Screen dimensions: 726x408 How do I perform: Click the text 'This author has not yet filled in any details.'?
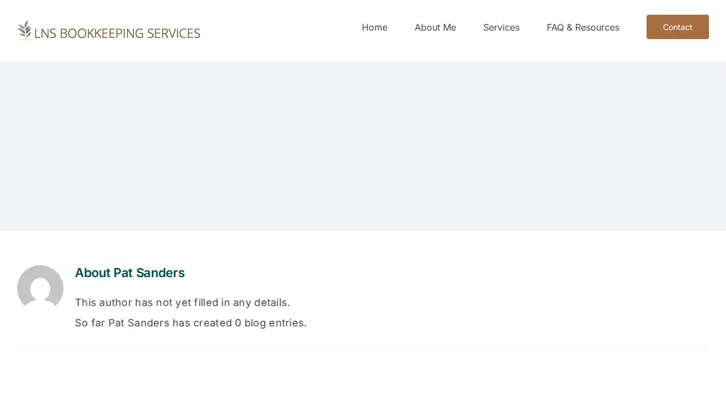click(x=182, y=303)
